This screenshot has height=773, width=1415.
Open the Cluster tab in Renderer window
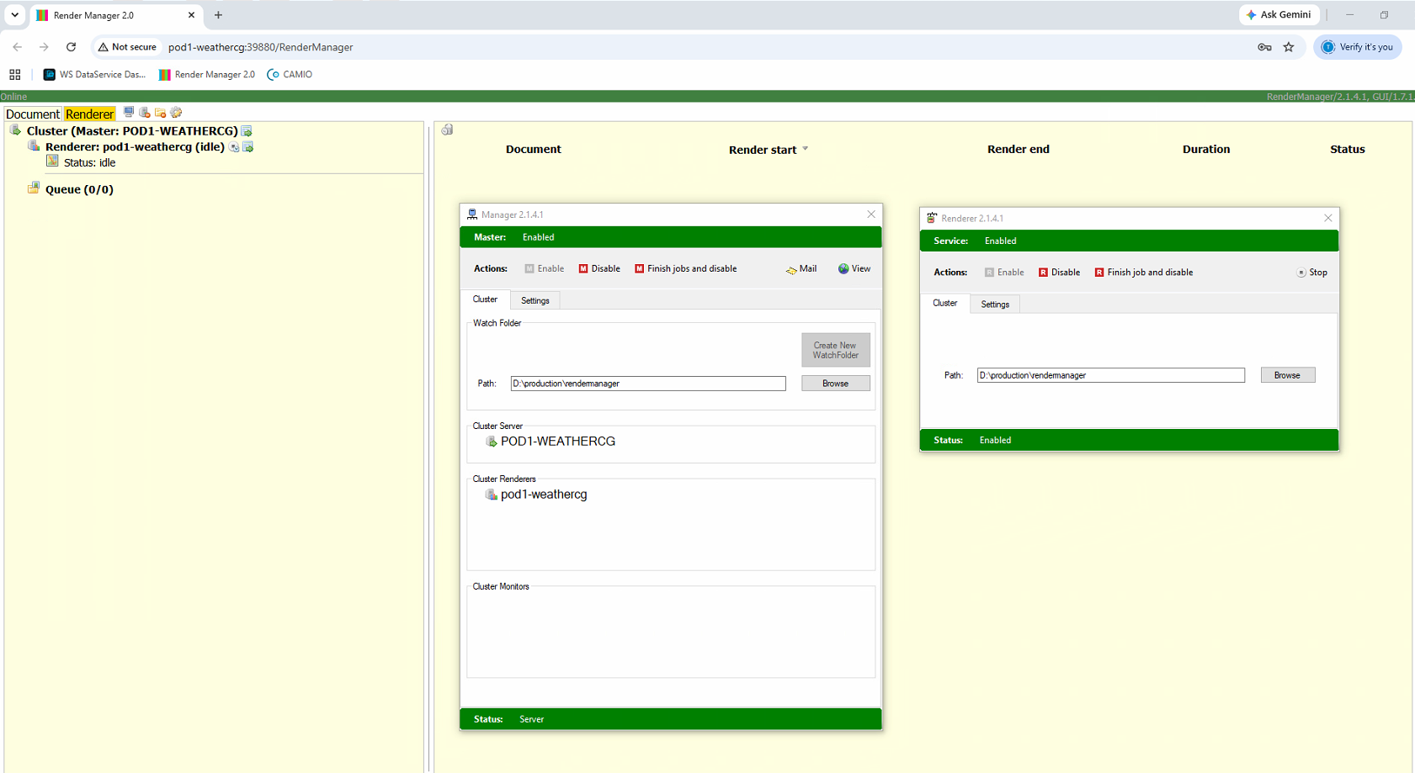[944, 303]
